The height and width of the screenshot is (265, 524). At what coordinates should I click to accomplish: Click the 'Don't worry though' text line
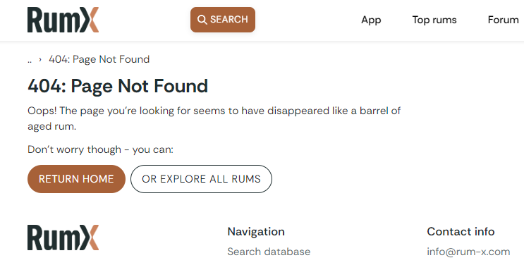[x=100, y=149]
